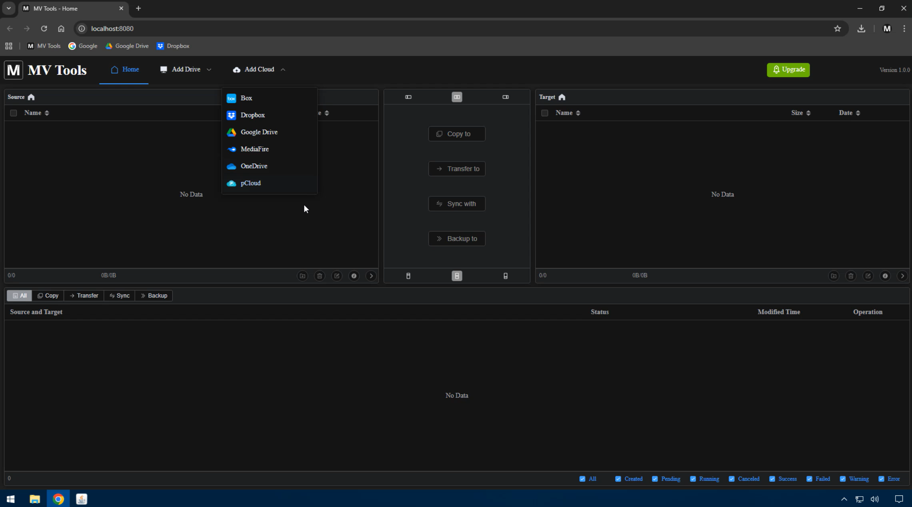Disable the Warning status filter
The image size is (912, 507).
click(842, 479)
